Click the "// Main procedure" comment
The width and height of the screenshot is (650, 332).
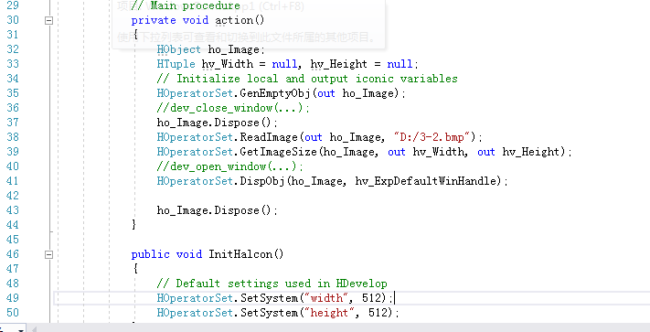[186, 5]
